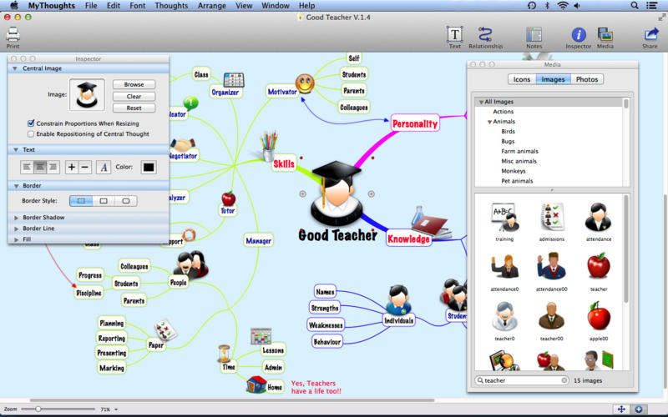Align text left in Inspector
Viewport: 668px width, 417px height.
[27, 168]
